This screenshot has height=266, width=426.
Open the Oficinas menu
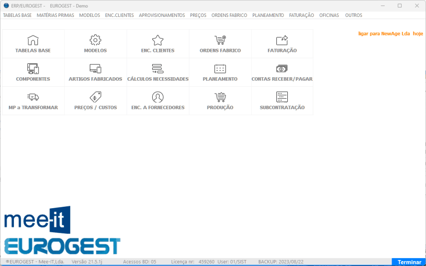(x=329, y=15)
